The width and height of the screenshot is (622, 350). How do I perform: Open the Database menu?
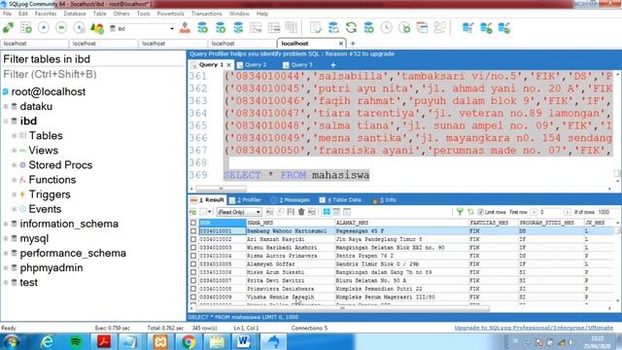click(75, 14)
